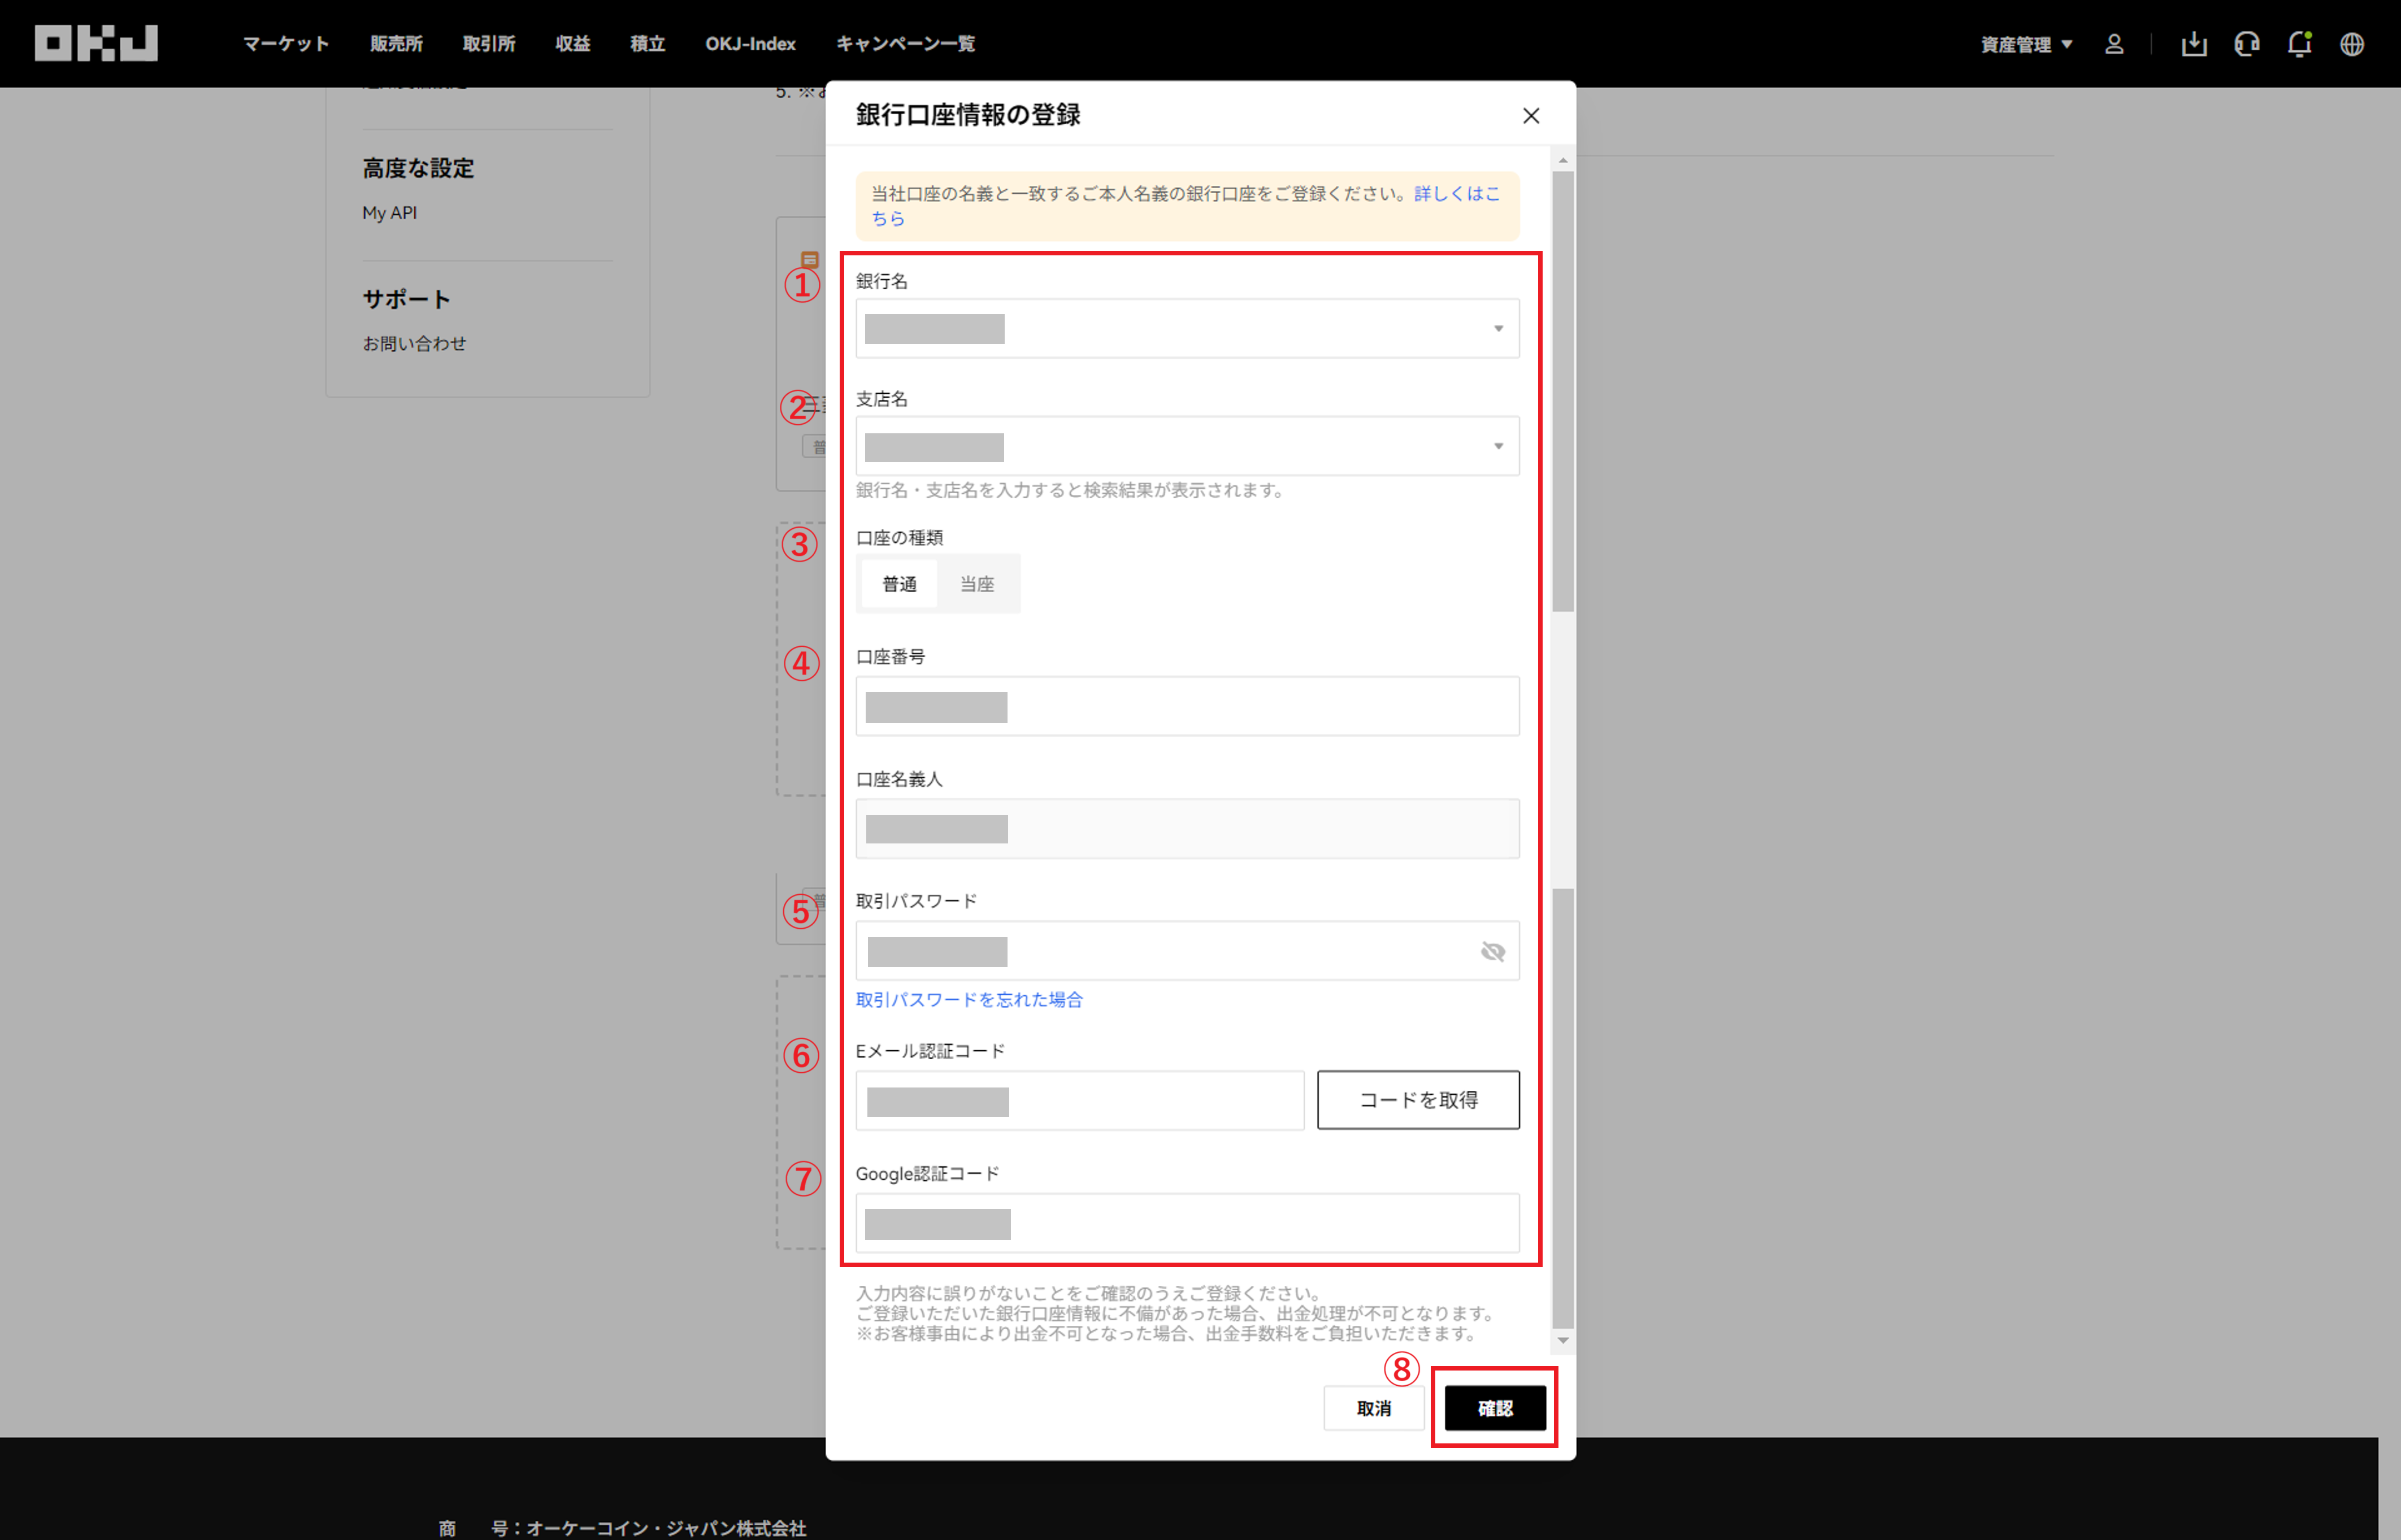This screenshot has width=2401, height=1540.
Task: Open the user profile icon
Action: [2114, 44]
